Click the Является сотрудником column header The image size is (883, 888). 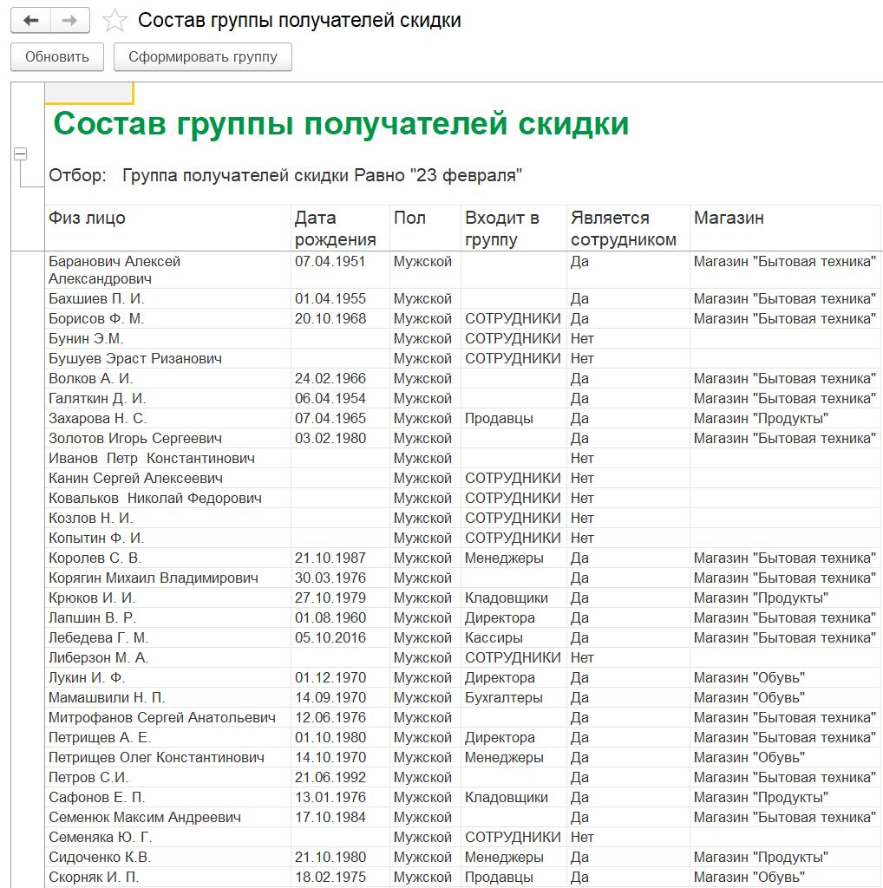[623, 229]
